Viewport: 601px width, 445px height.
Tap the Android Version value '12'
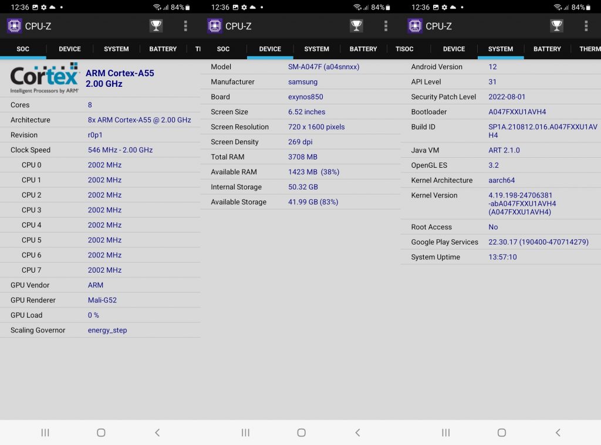[x=492, y=67]
